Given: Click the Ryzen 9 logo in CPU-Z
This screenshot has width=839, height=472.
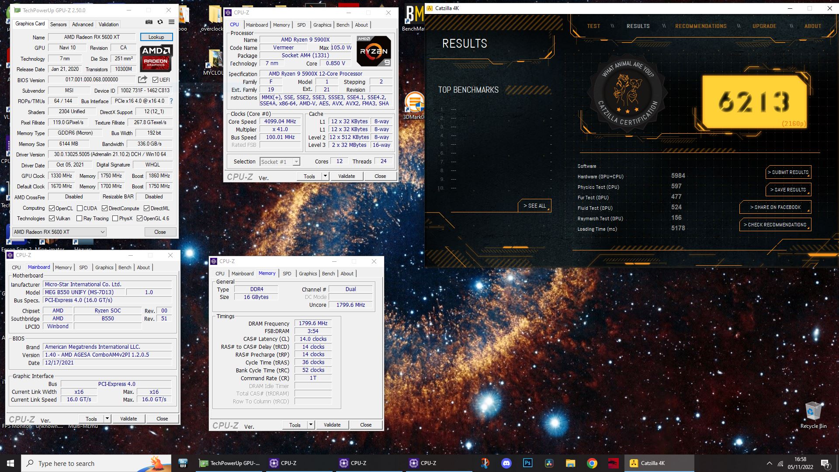Looking at the screenshot, I should pyautogui.click(x=374, y=51).
